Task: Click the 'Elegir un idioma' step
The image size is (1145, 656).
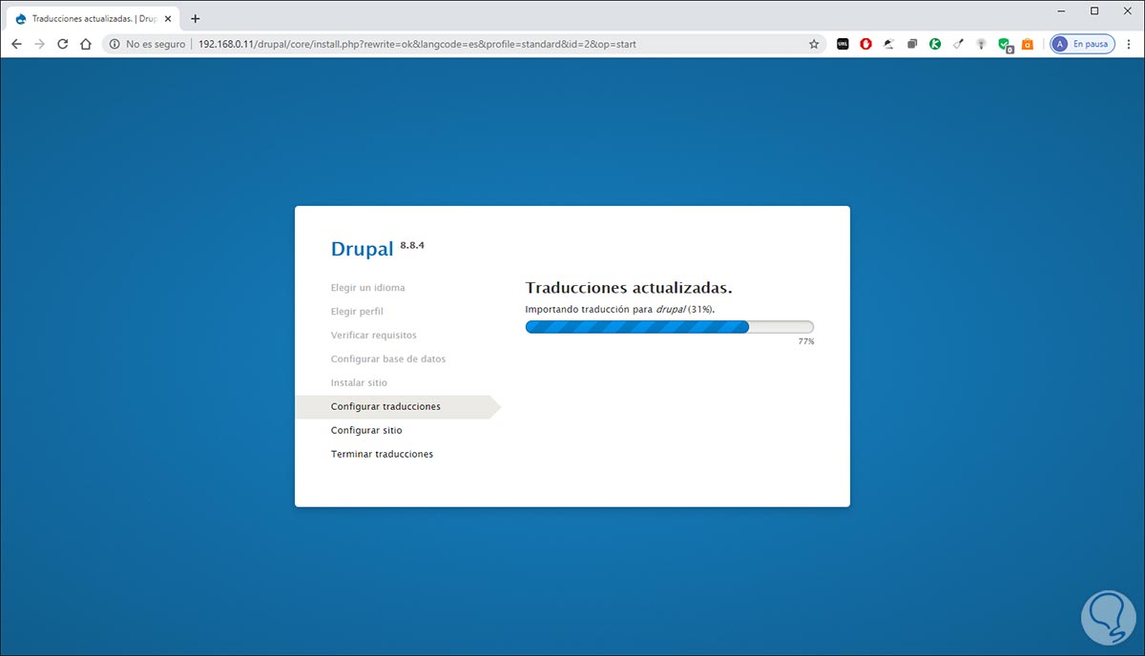Action: point(367,288)
